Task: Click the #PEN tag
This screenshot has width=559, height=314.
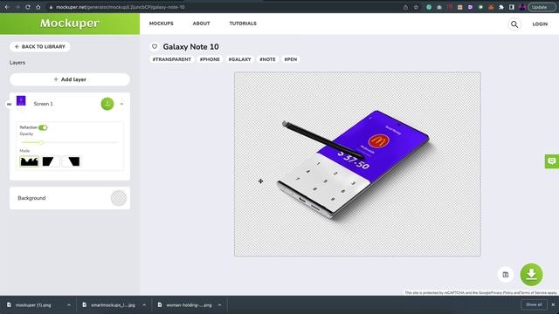Action: [291, 59]
